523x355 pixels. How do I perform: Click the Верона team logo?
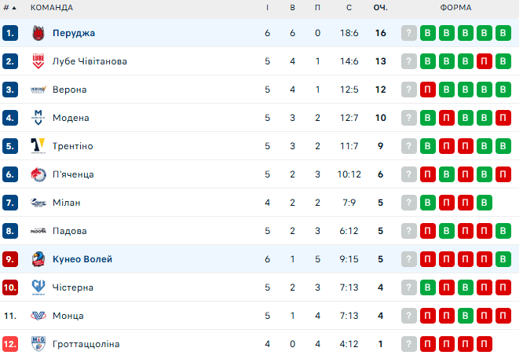click(38, 90)
